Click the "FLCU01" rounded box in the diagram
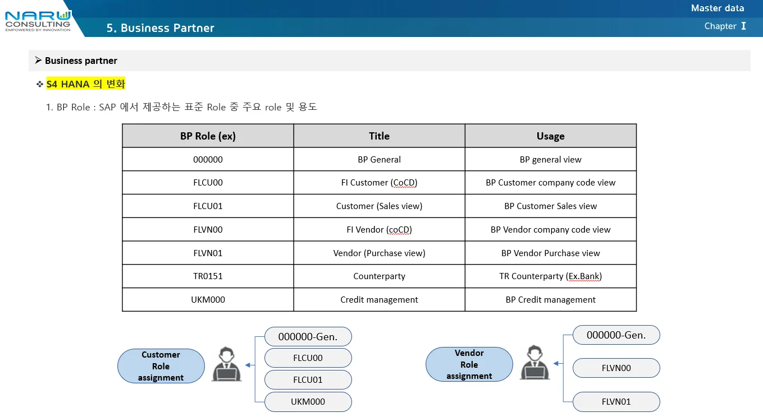The height and width of the screenshot is (417, 763). pos(308,380)
